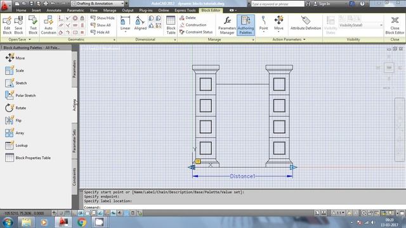Open the Drafting & Annotation workspace dropdown
The width and height of the screenshot is (406, 228).
(x=97, y=4)
